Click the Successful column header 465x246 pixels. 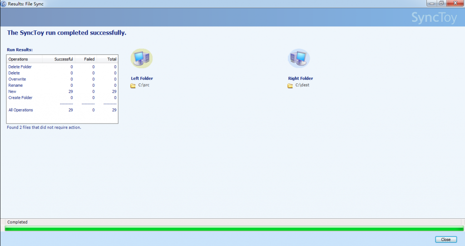pos(59,59)
